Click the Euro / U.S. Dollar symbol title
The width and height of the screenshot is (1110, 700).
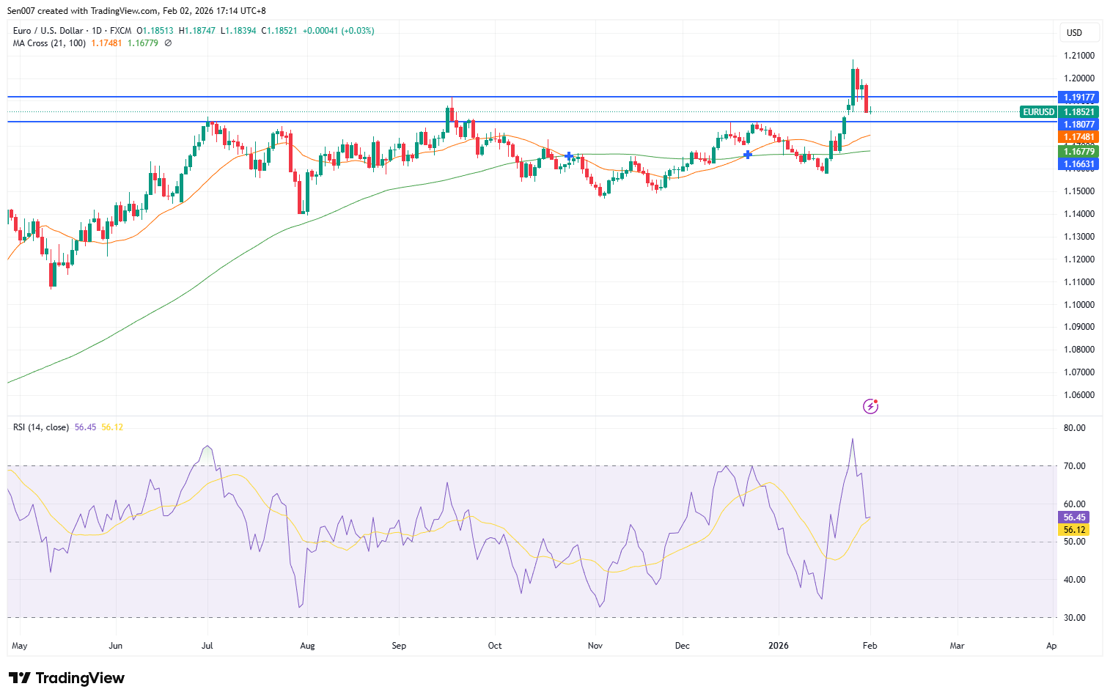coord(48,31)
